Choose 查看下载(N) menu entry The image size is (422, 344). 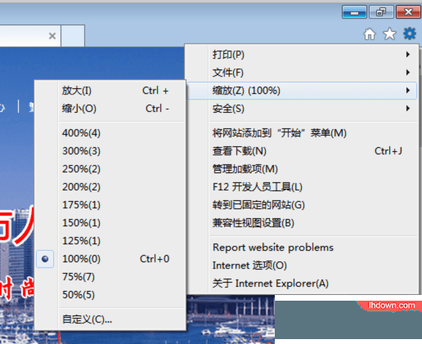pos(302,151)
